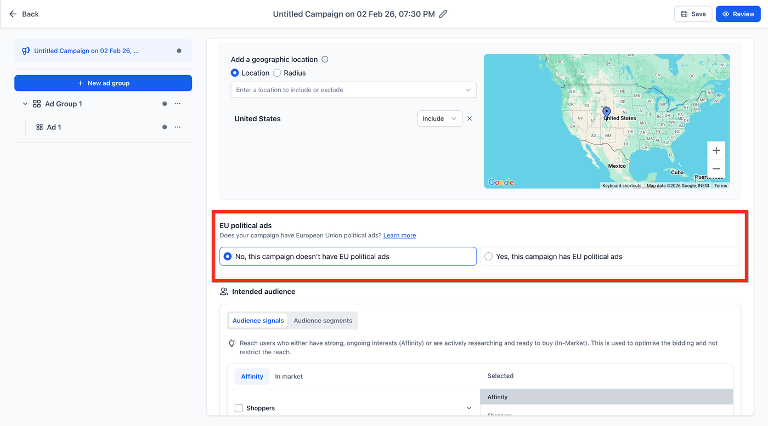Click the back arrow icon

[x=13, y=14]
